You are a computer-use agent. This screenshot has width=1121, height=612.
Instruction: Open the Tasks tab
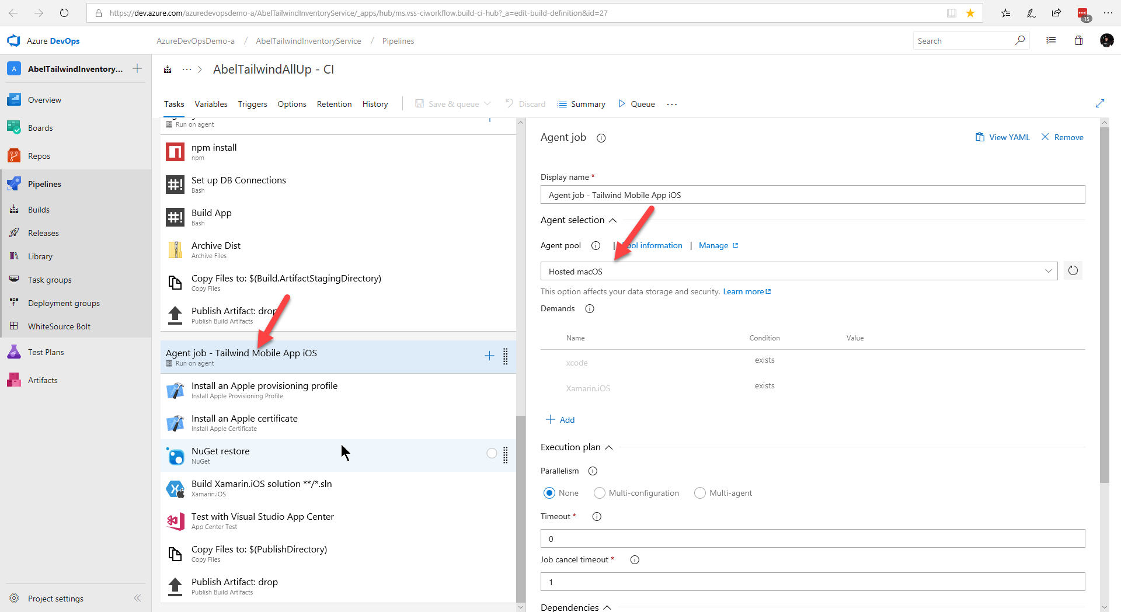(174, 104)
